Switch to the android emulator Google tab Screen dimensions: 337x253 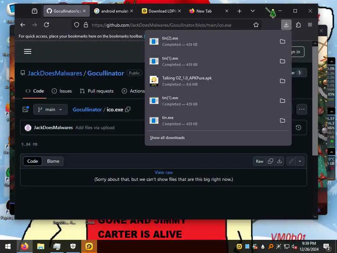coord(114,11)
